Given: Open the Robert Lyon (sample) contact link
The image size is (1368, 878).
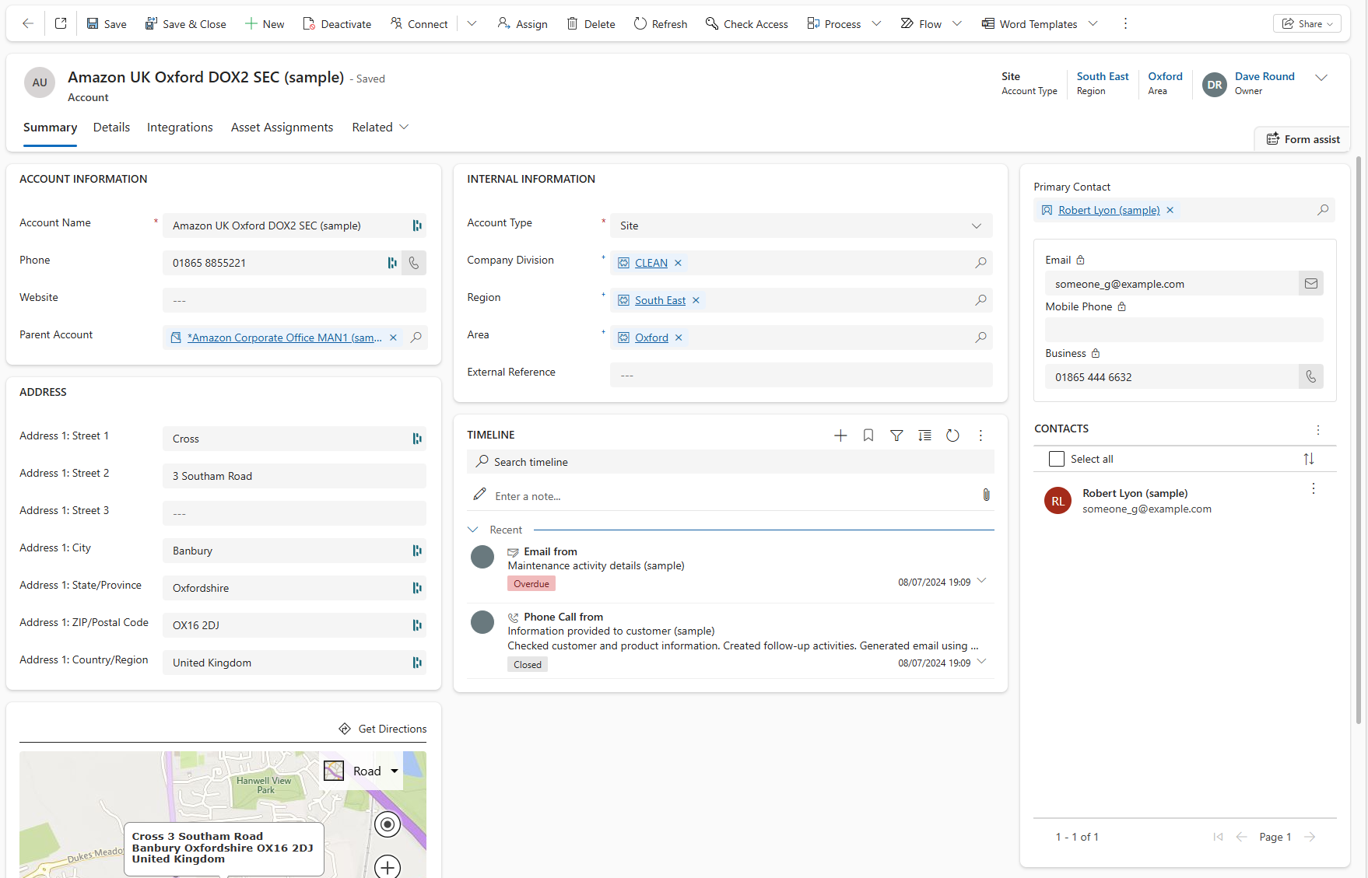Looking at the screenshot, I should click(x=1108, y=210).
